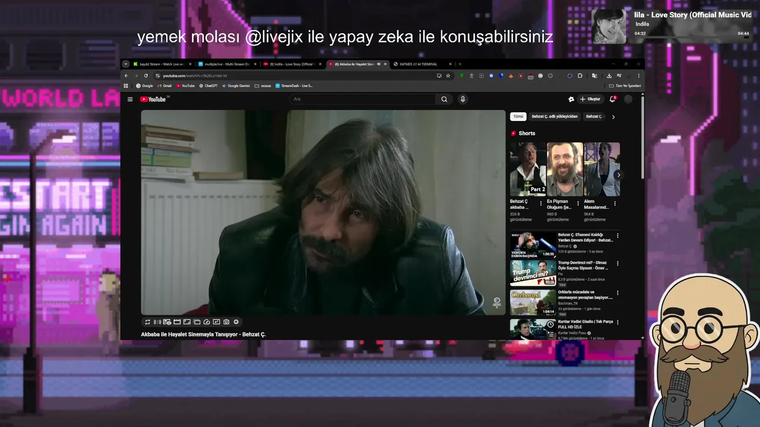Screen dimensions: 760x427
Task: Focus the YouTube 'Ara' search box
Action: pos(363,99)
